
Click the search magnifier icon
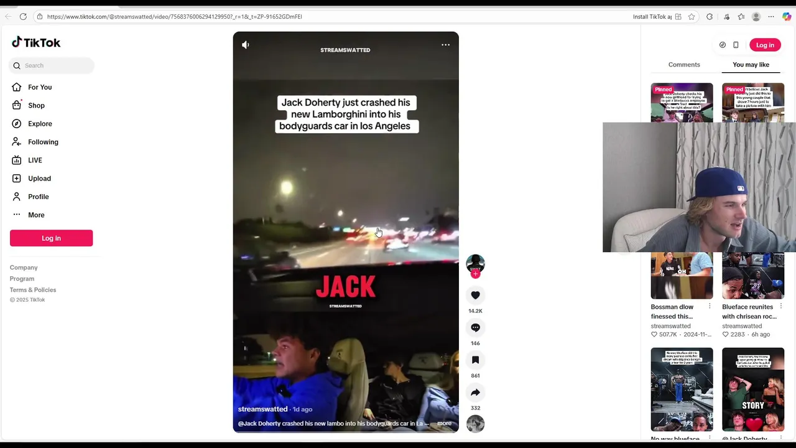[x=17, y=65]
